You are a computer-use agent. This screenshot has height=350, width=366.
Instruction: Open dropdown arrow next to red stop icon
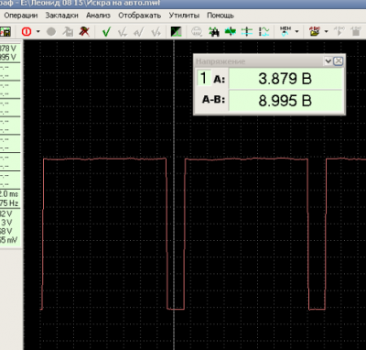[x=38, y=31]
